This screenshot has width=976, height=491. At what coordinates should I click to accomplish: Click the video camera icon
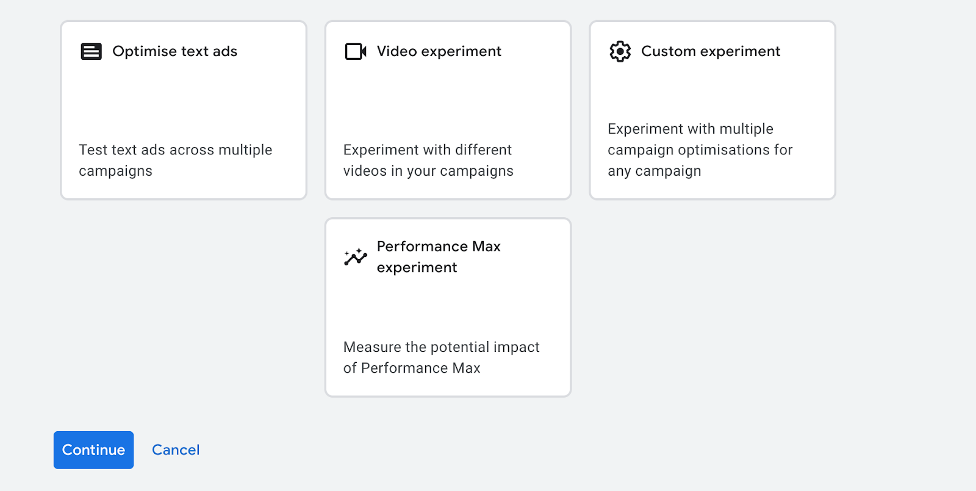pyautogui.click(x=356, y=51)
